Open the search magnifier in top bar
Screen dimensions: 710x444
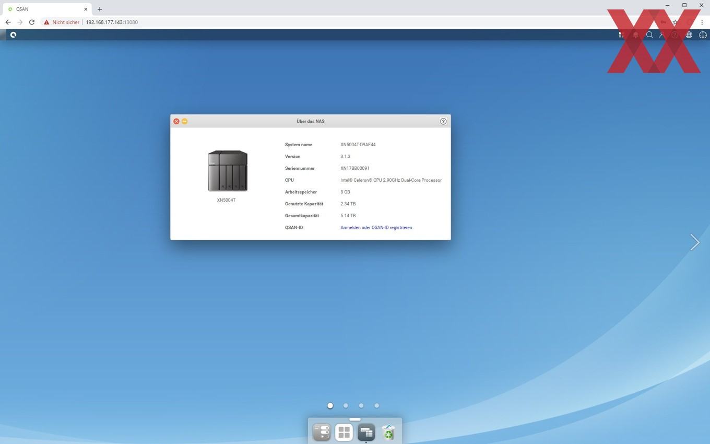coord(649,35)
